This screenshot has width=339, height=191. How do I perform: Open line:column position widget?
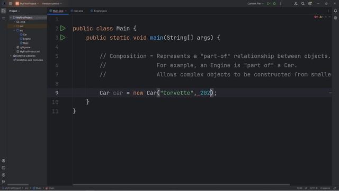pos(299,188)
